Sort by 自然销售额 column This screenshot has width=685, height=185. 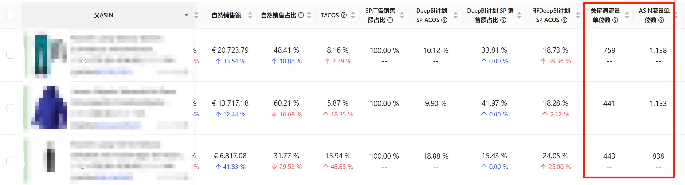tap(250, 15)
